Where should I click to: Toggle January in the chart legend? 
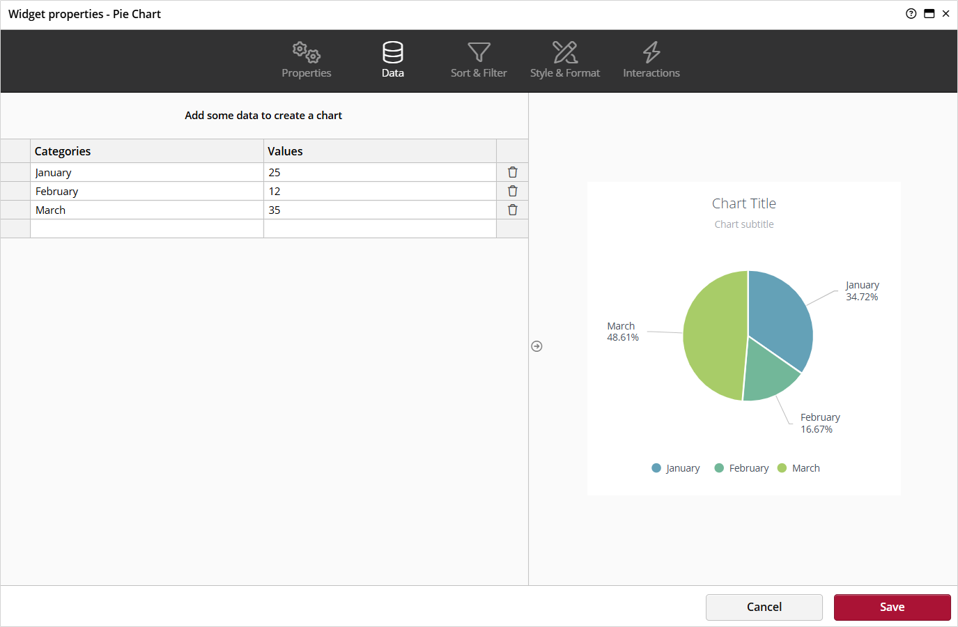point(676,468)
